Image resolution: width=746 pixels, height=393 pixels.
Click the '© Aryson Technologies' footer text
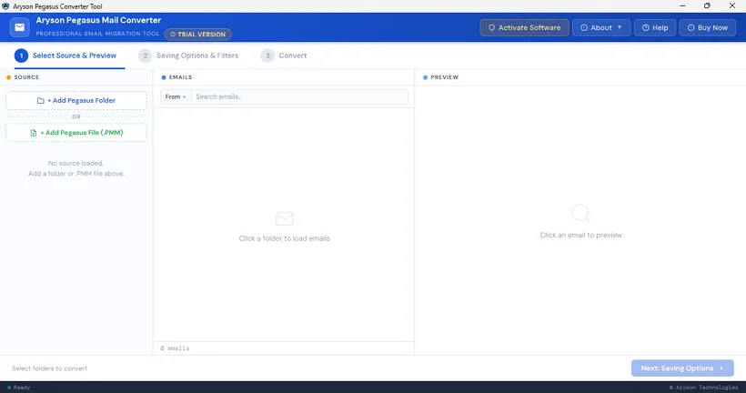(703, 388)
